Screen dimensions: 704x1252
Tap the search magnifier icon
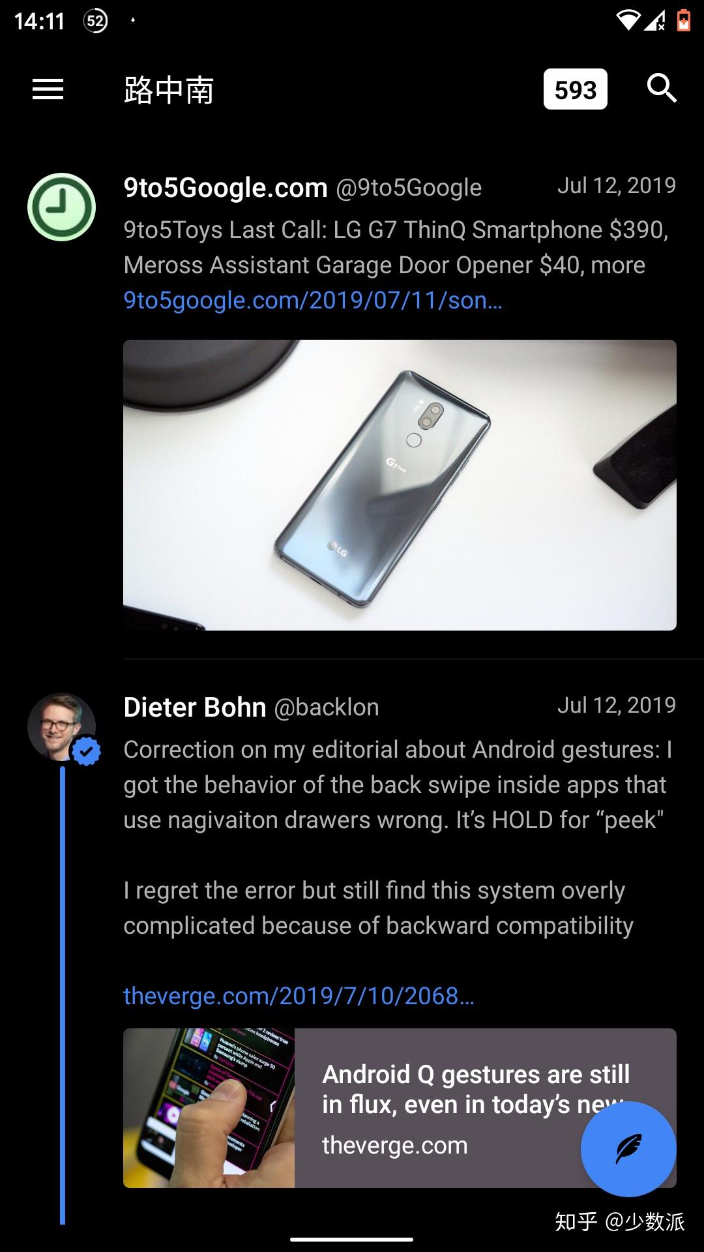(662, 88)
